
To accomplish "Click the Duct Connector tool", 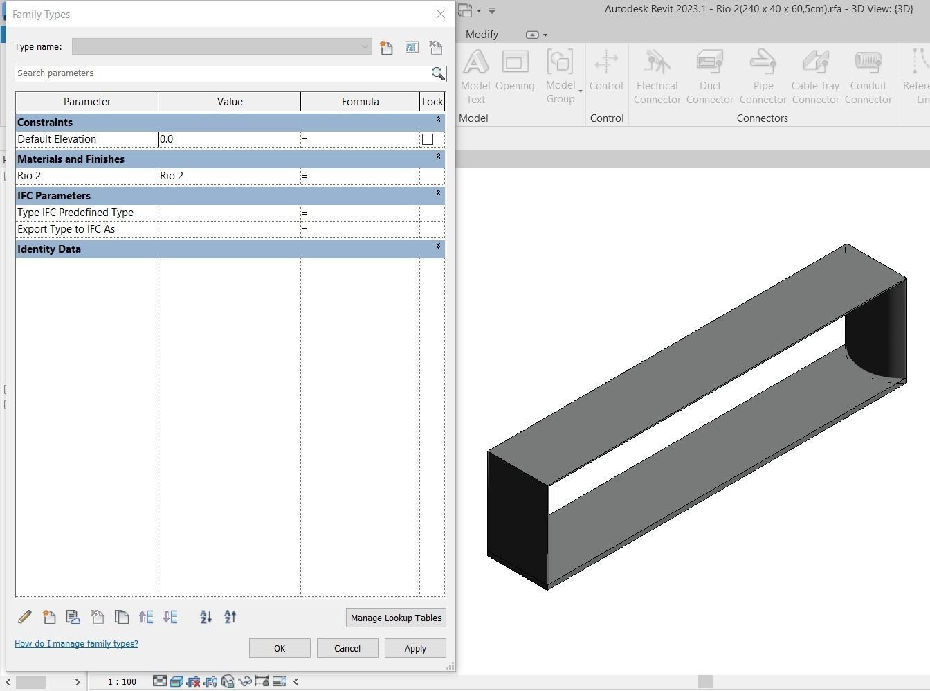I will pos(710,76).
